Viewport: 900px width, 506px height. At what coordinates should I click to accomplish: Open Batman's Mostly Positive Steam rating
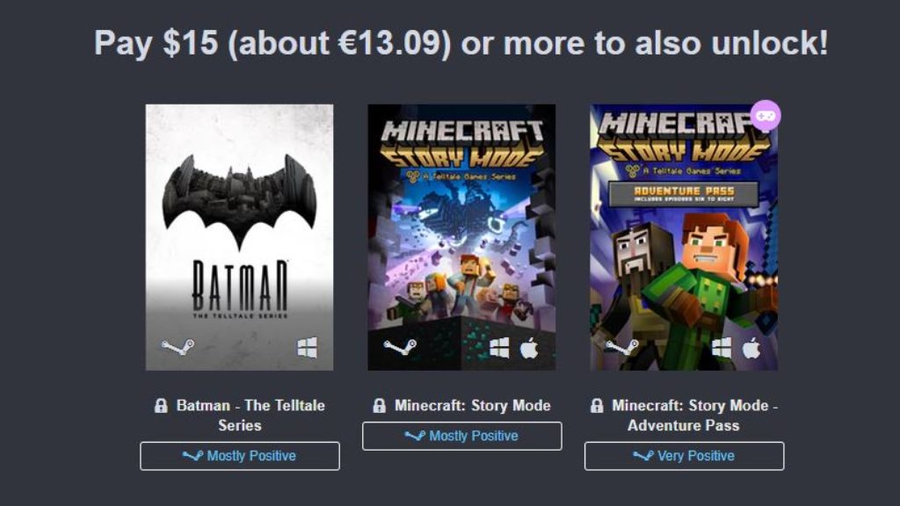click(x=239, y=456)
